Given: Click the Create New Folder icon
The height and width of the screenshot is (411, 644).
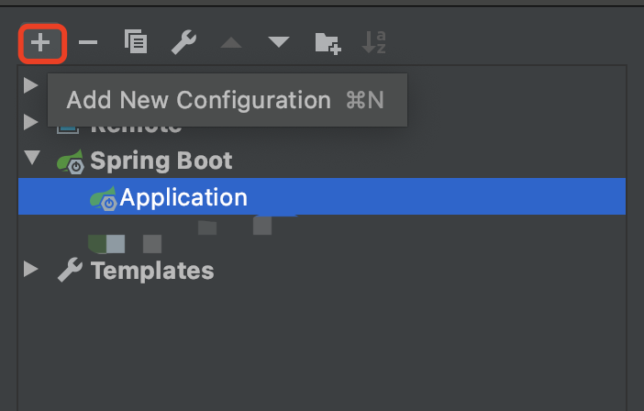Looking at the screenshot, I should tap(328, 43).
